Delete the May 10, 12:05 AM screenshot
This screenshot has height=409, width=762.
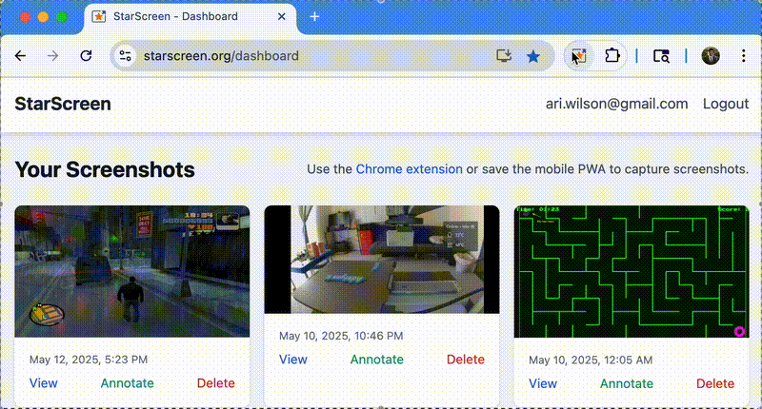pyautogui.click(x=715, y=383)
